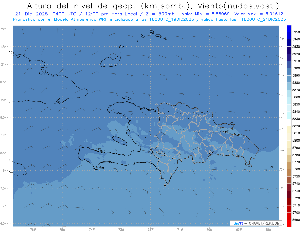
Task: Click the legend value 5720
Action: click(296, 198)
